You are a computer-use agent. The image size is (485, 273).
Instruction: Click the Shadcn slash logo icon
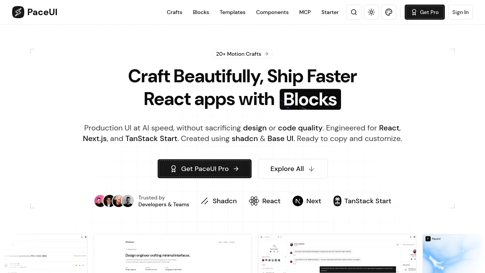coord(205,201)
